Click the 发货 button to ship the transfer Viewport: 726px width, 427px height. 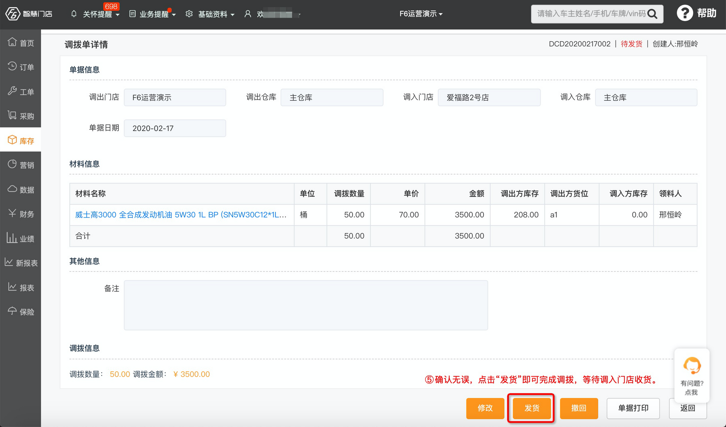532,408
